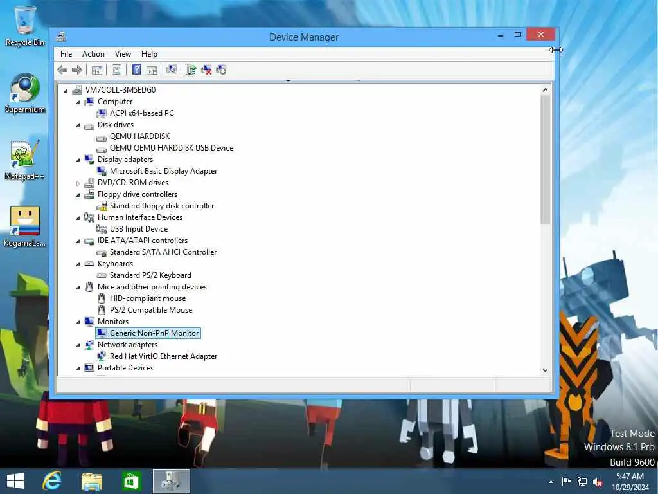Click the taskbar clock showing 5:47 AM

[630, 482]
